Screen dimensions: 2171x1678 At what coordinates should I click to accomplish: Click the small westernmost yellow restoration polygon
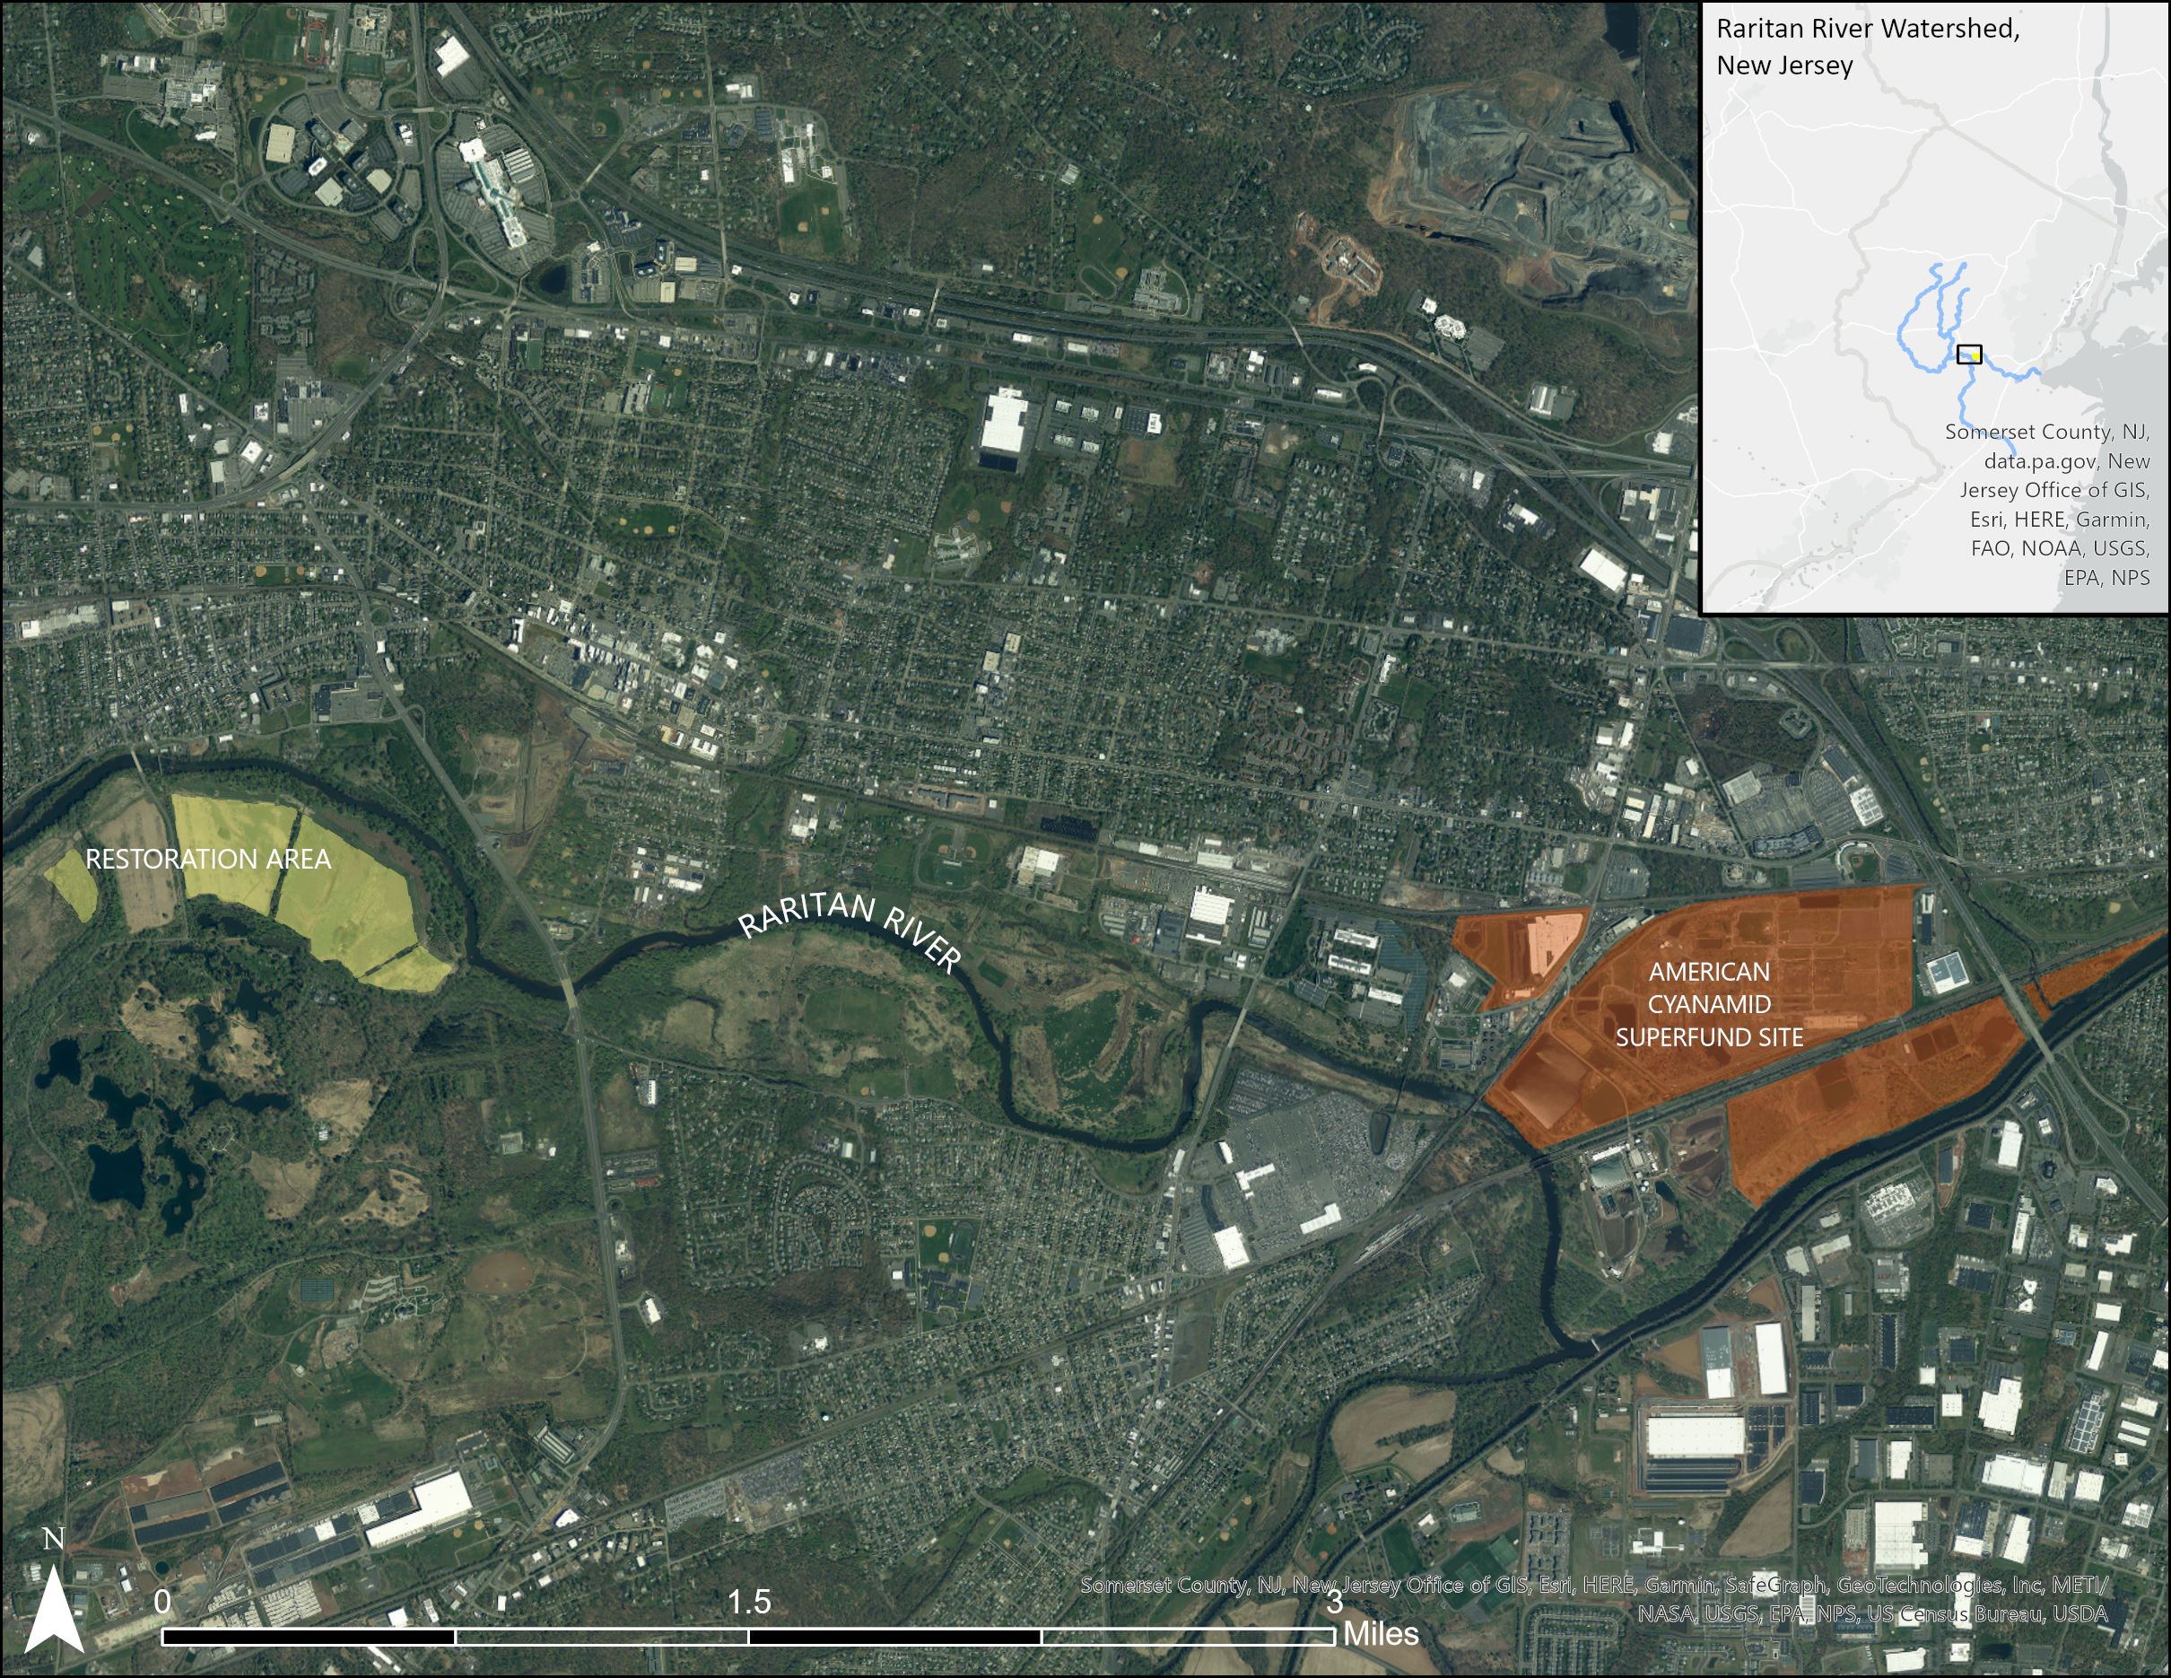coord(73,885)
